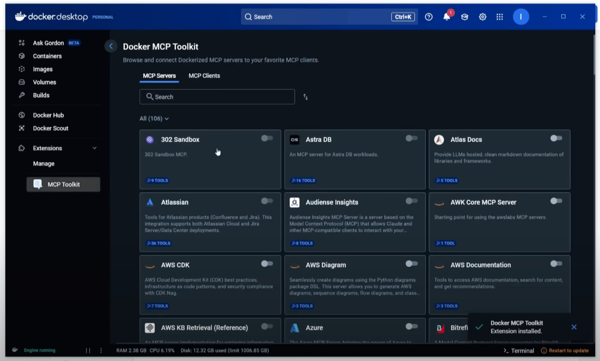Click the Images icon in sidebar
This screenshot has width=600, height=361.
point(22,69)
